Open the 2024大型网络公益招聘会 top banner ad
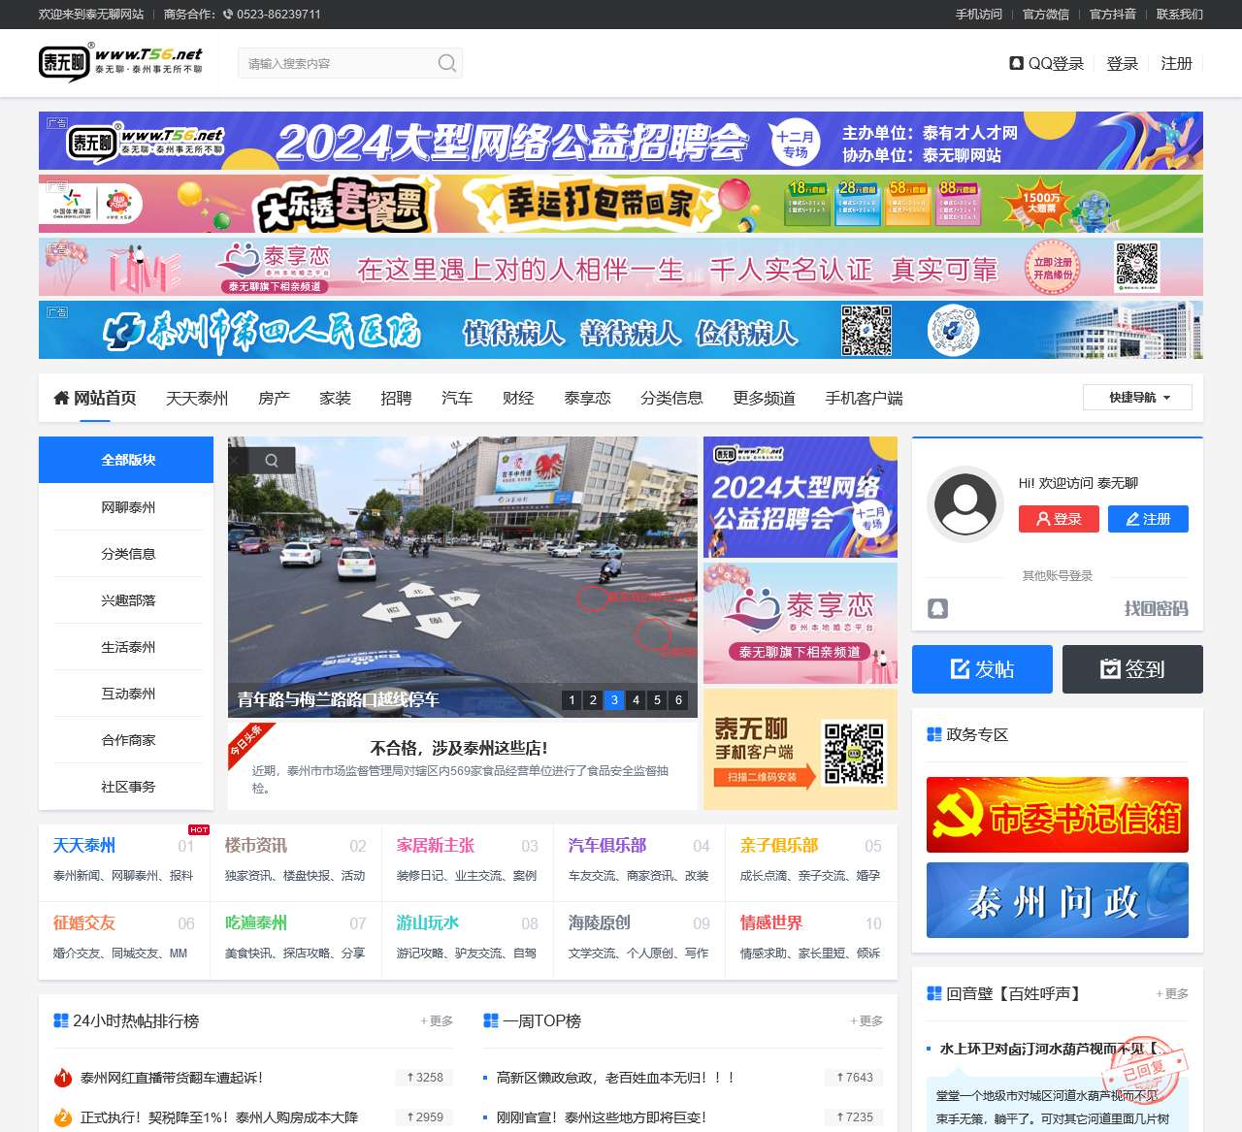The height and width of the screenshot is (1132, 1242). click(x=621, y=141)
